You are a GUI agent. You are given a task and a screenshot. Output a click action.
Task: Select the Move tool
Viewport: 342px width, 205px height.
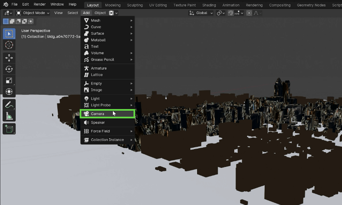click(x=9, y=58)
